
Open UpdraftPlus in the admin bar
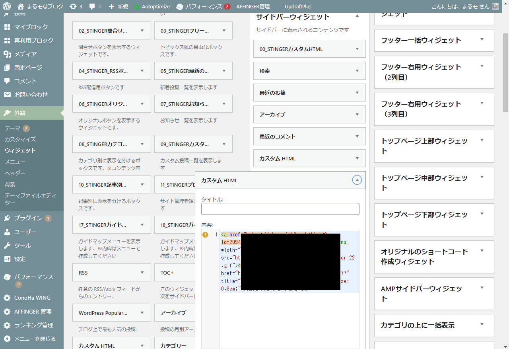pos(298,6)
